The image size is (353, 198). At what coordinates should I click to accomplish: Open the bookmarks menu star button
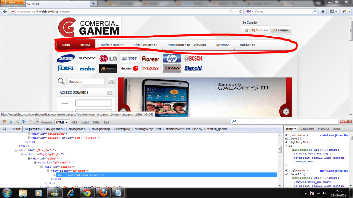coord(333,12)
